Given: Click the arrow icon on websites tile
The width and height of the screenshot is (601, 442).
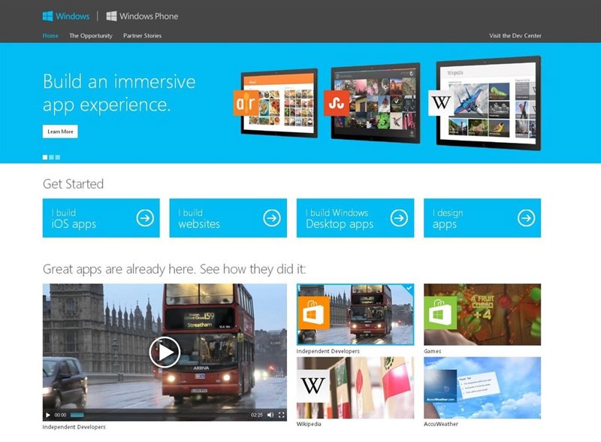Looking at the screenshot, I should tap(271, 218).
